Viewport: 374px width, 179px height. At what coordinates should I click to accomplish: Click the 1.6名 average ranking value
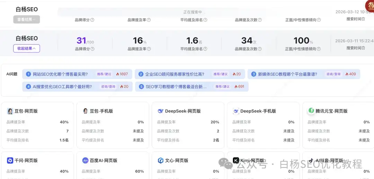pos(194,41)
